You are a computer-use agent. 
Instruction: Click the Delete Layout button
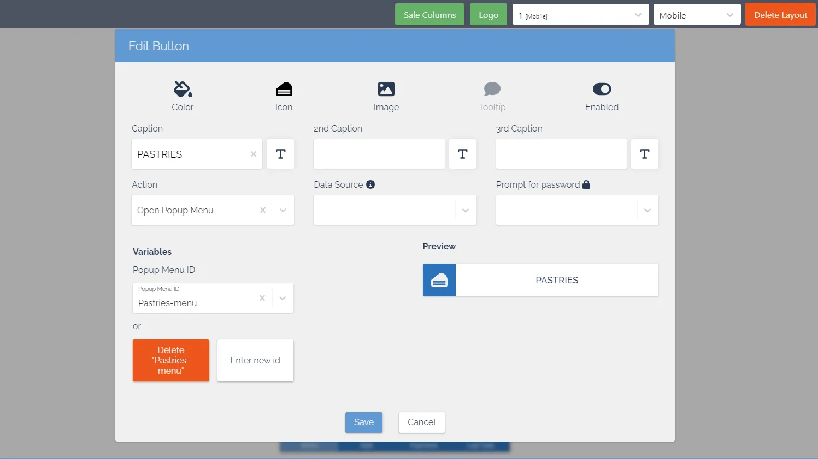780,15
